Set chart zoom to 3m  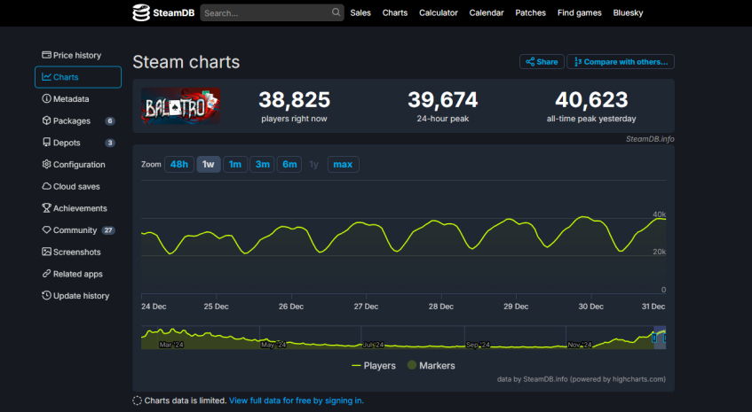click(x=262, y=164)
